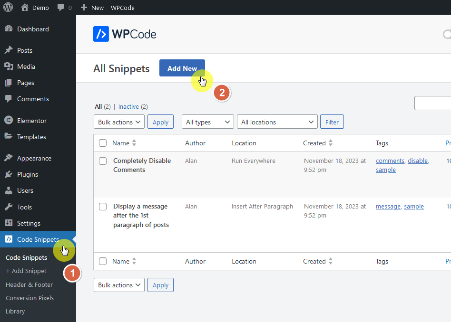Viewport: 451px width, 322px height.
Task: Open Display a message snippet title
Action: tap(141, 216)
